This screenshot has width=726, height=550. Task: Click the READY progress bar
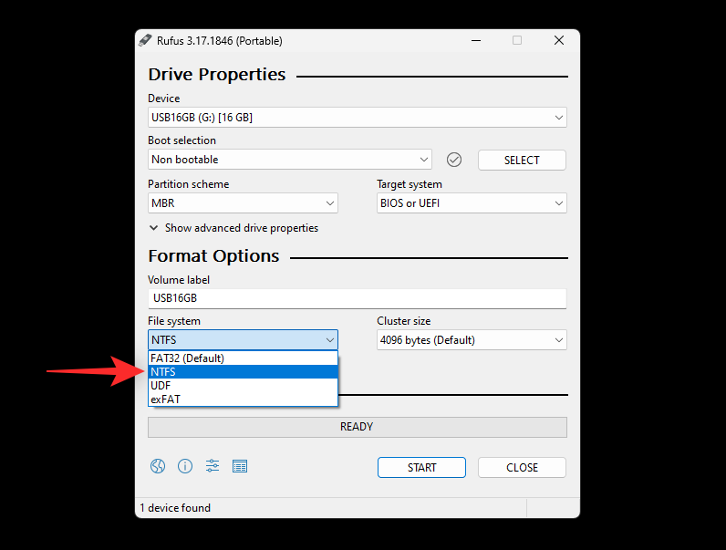(357, 427)
